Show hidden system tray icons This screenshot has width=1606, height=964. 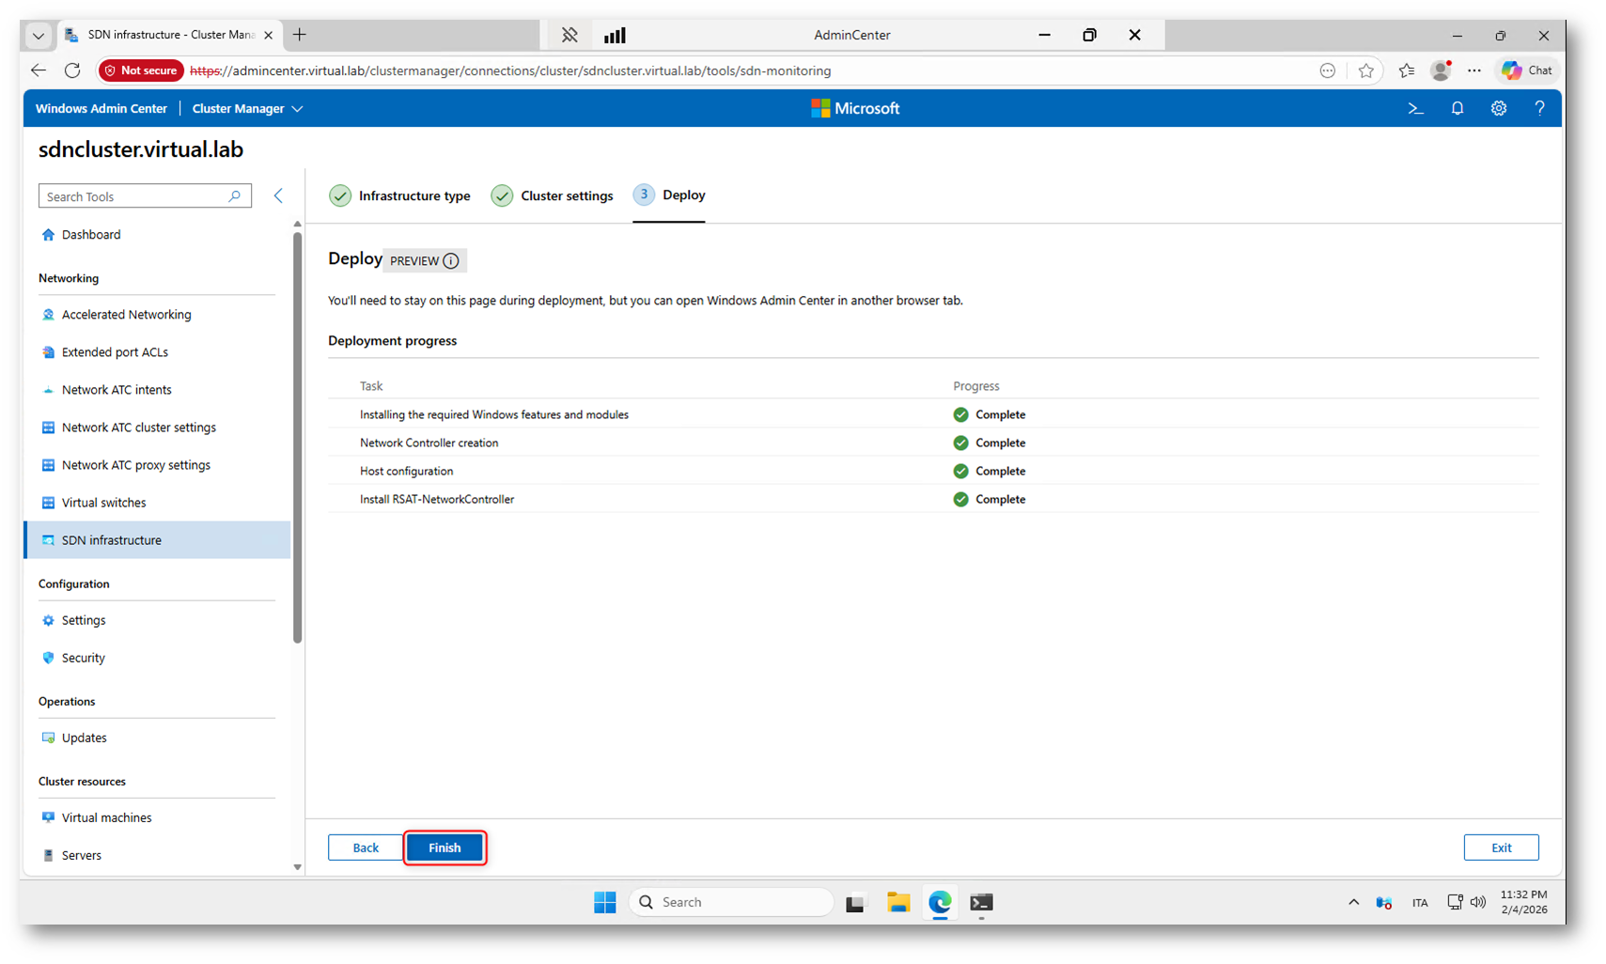(x=1353, y=902)
